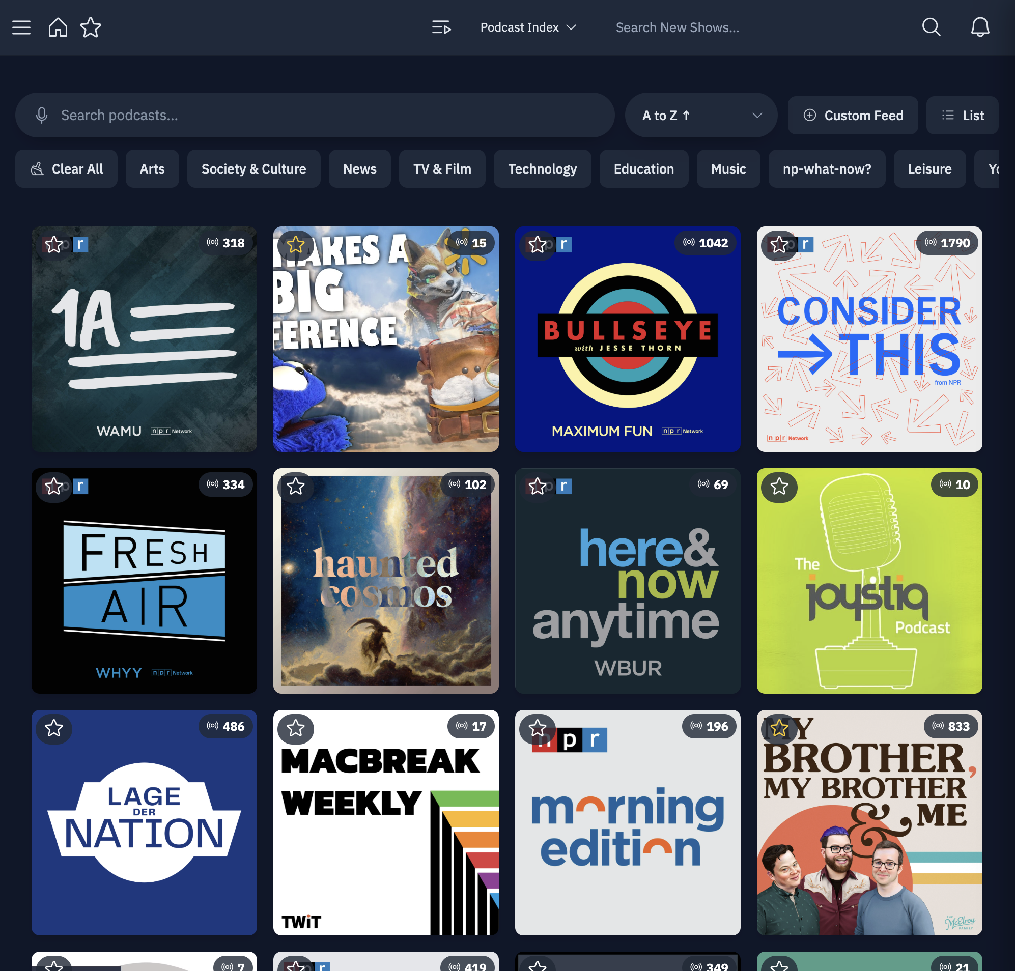The image size is (1015, 971).
Task: Favorite the 1A podcast
Action: click(54, 244)
